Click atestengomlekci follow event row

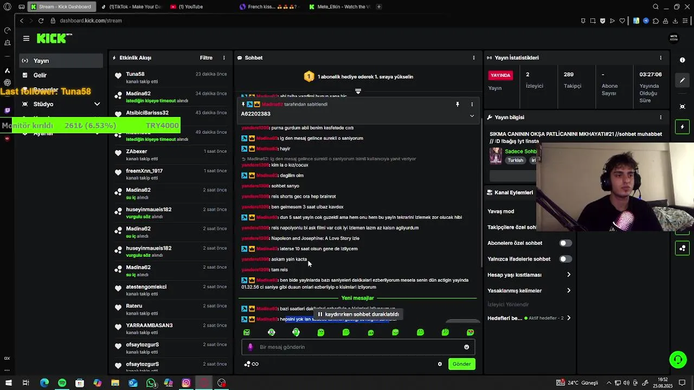171,290
